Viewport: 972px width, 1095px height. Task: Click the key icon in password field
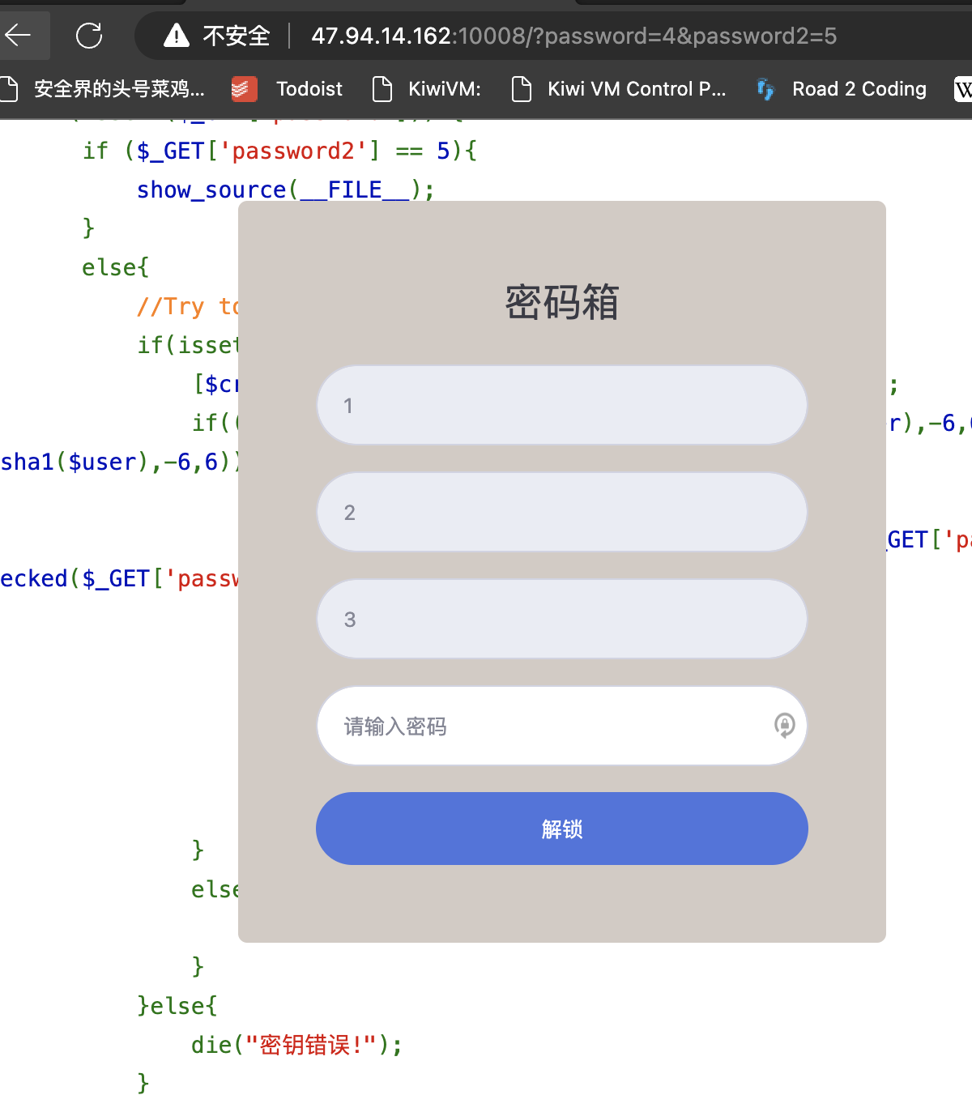(x=783, y=726)
